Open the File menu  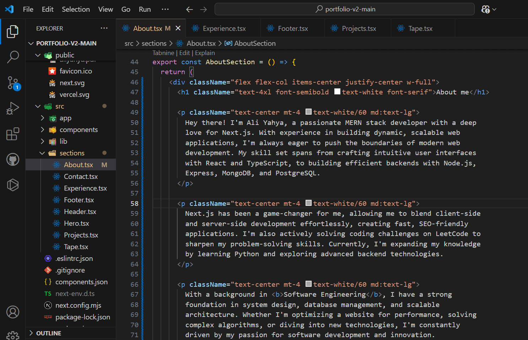pos(28,9)
